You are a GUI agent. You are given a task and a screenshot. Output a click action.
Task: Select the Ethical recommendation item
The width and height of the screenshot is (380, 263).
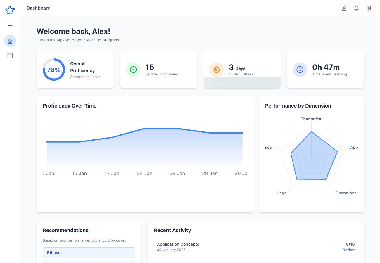click(x=89, y=253)
